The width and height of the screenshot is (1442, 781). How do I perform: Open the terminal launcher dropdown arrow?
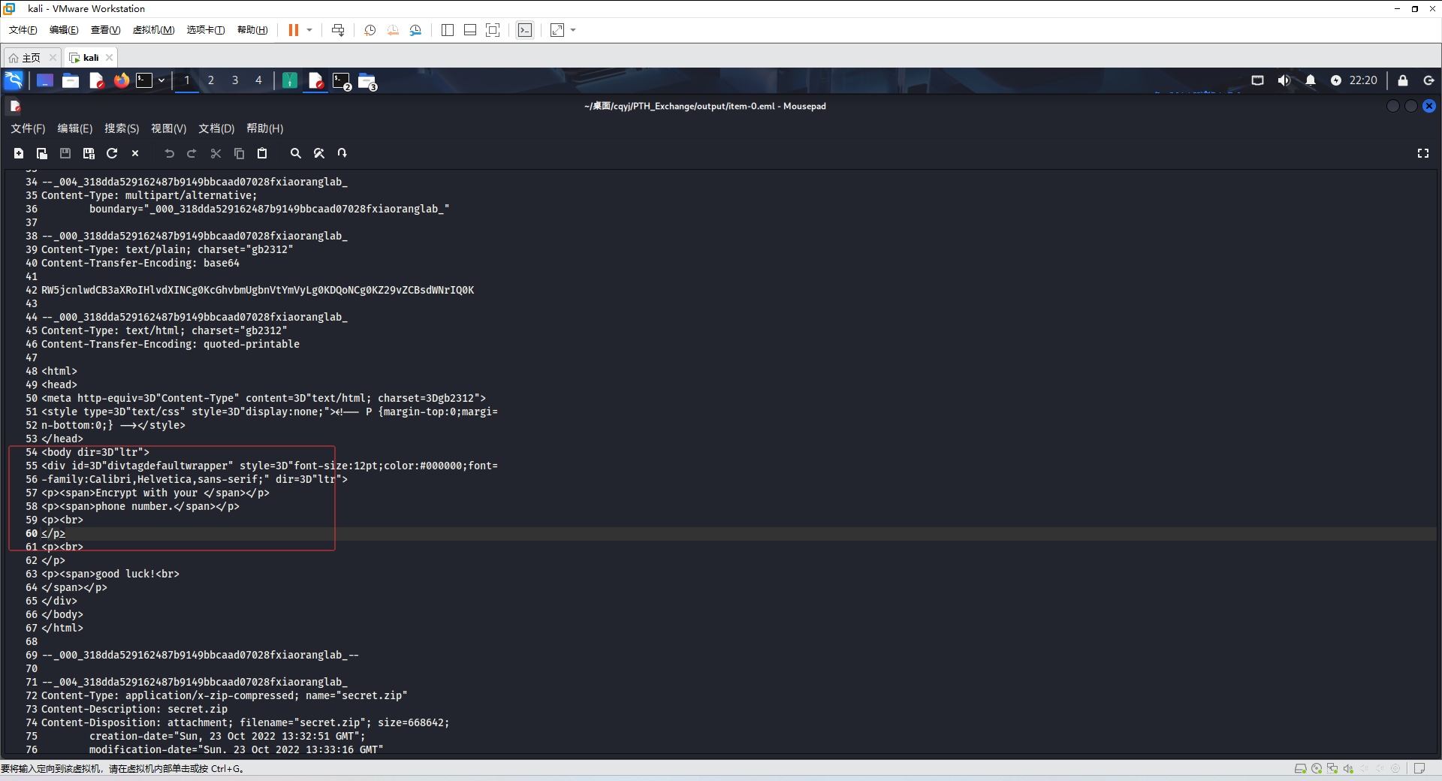(x=161, y=80)
